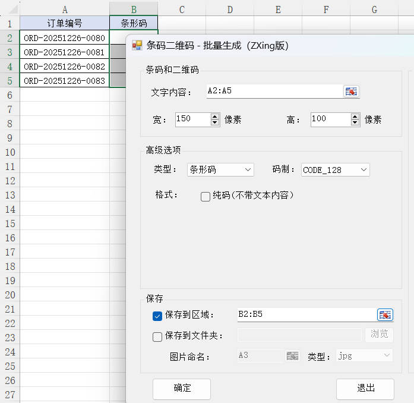Viewport: 414px width, 403px height.
Task: Click 文字内容 input field with A2:A5
Action: pos(273,91)
